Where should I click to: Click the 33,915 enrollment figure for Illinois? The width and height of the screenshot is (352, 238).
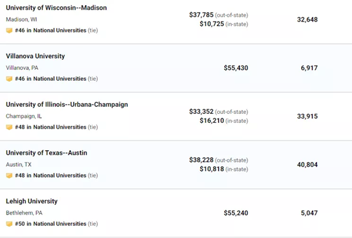308,116
